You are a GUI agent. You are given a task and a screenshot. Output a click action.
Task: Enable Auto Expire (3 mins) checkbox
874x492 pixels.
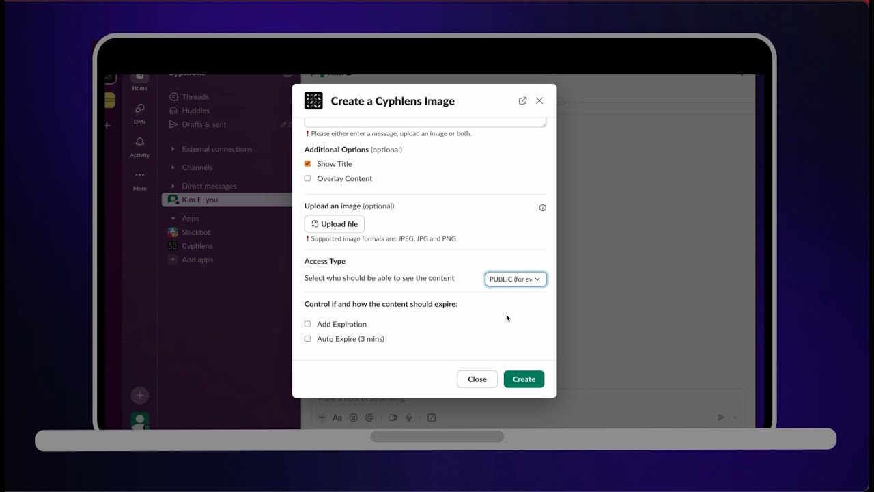[307, 339]
